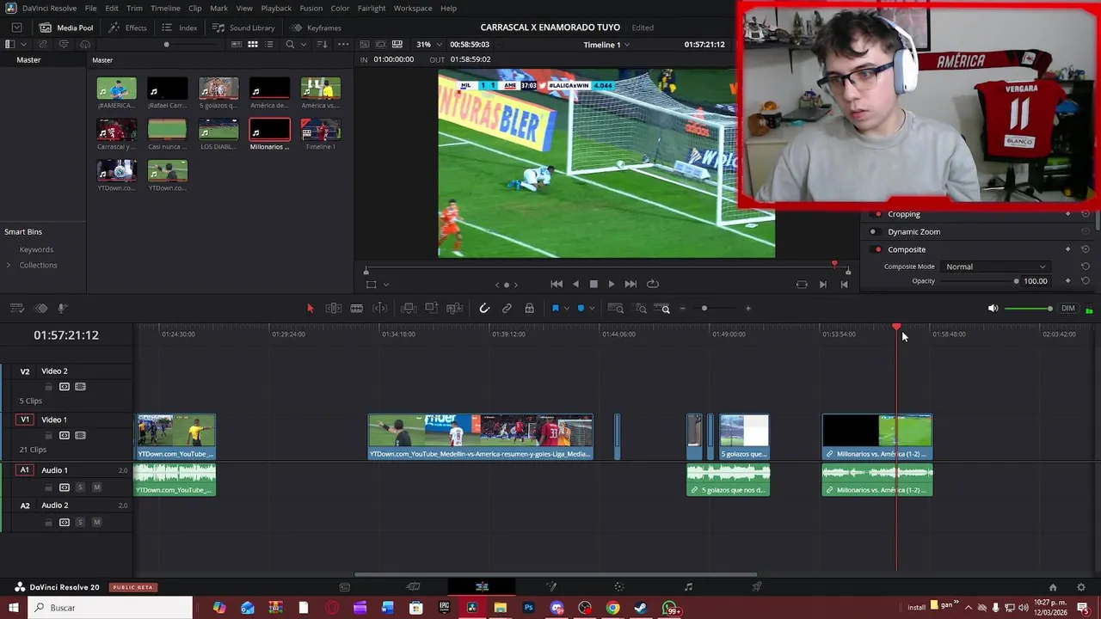Toggle position lock padlock icon
This screenshot has height=619, width=1101.
pos(529,308)
